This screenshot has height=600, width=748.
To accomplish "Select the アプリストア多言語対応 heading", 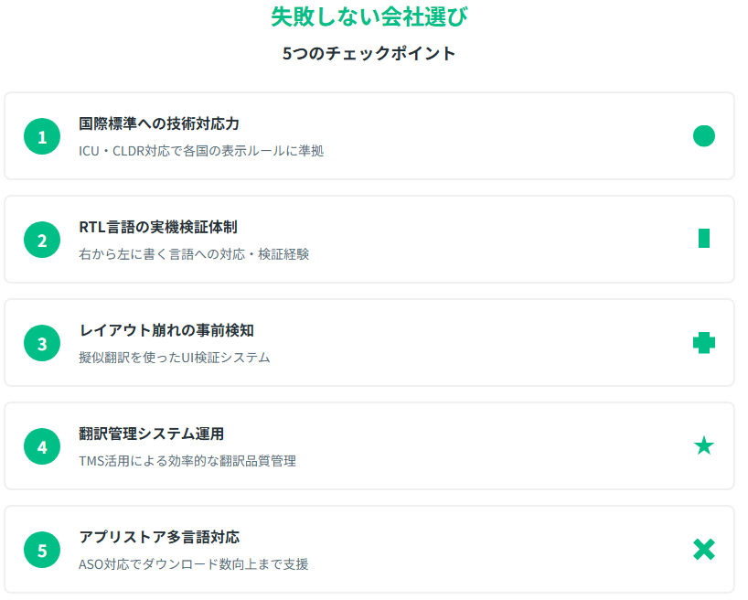I will point(159,537).
